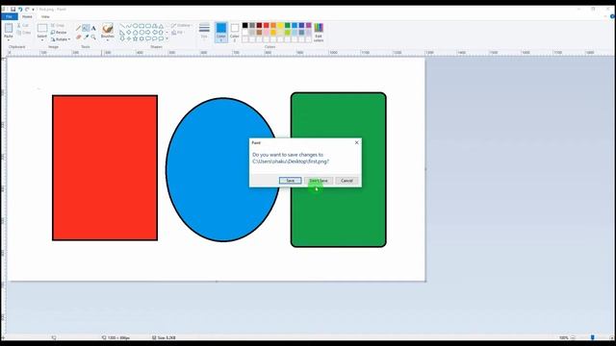Click the Undo arrow in title bar
This screenshot has height=346, width=616.
[x=20, y=9]
